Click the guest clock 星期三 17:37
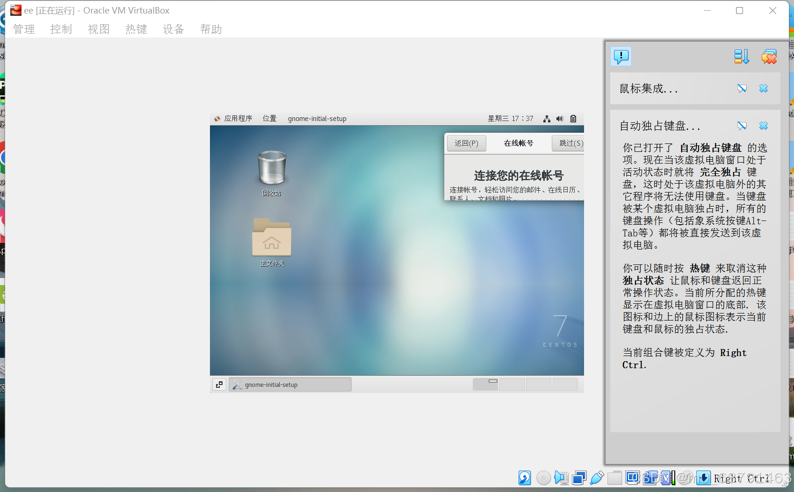 coord(511,119)
